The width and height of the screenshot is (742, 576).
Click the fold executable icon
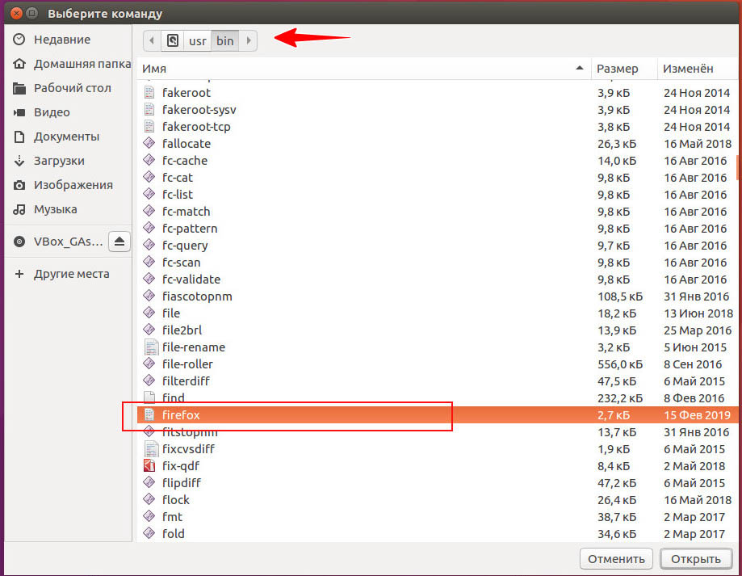coord(149,533)
